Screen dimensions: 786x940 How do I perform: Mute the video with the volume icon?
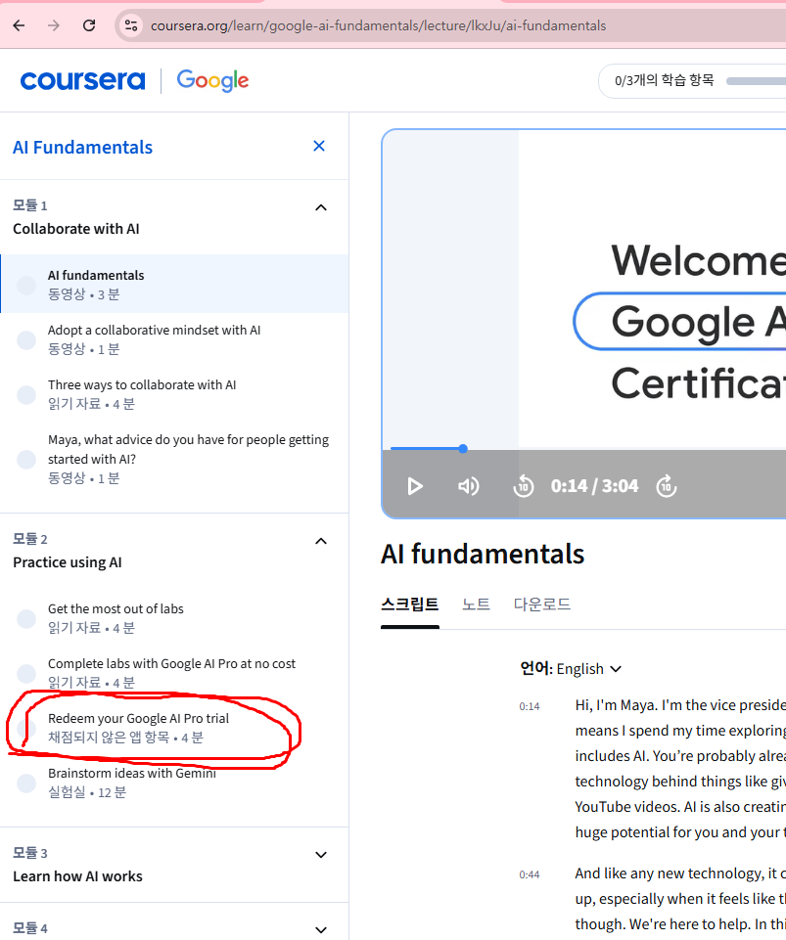469,486
